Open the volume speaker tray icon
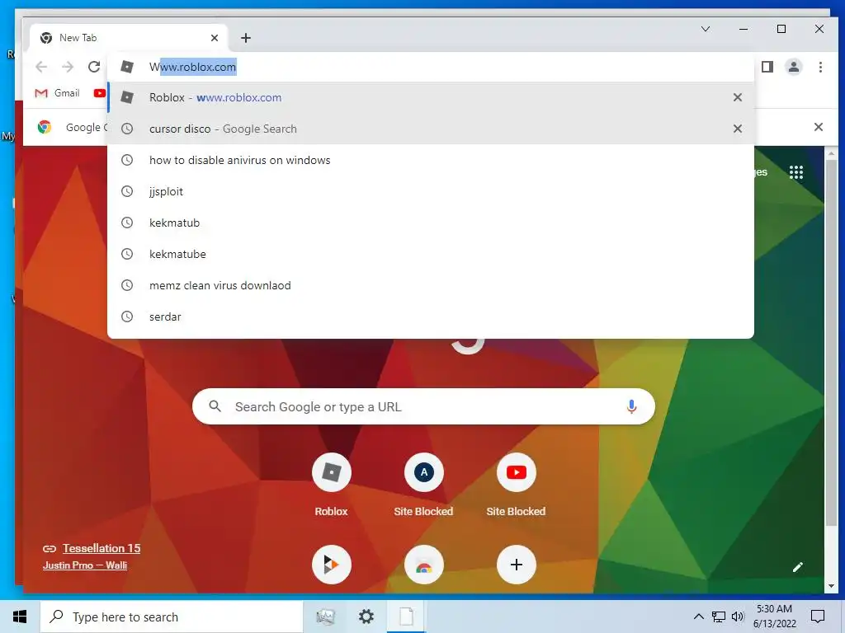Screen dimensions: 845x633 (738, 617)
